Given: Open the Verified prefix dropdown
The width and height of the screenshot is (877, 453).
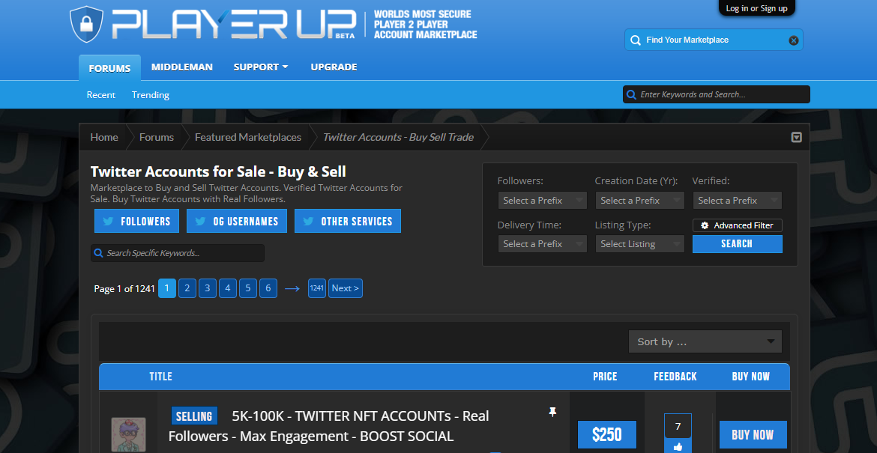Looking at the screenshot, I should tap(737, 201).
